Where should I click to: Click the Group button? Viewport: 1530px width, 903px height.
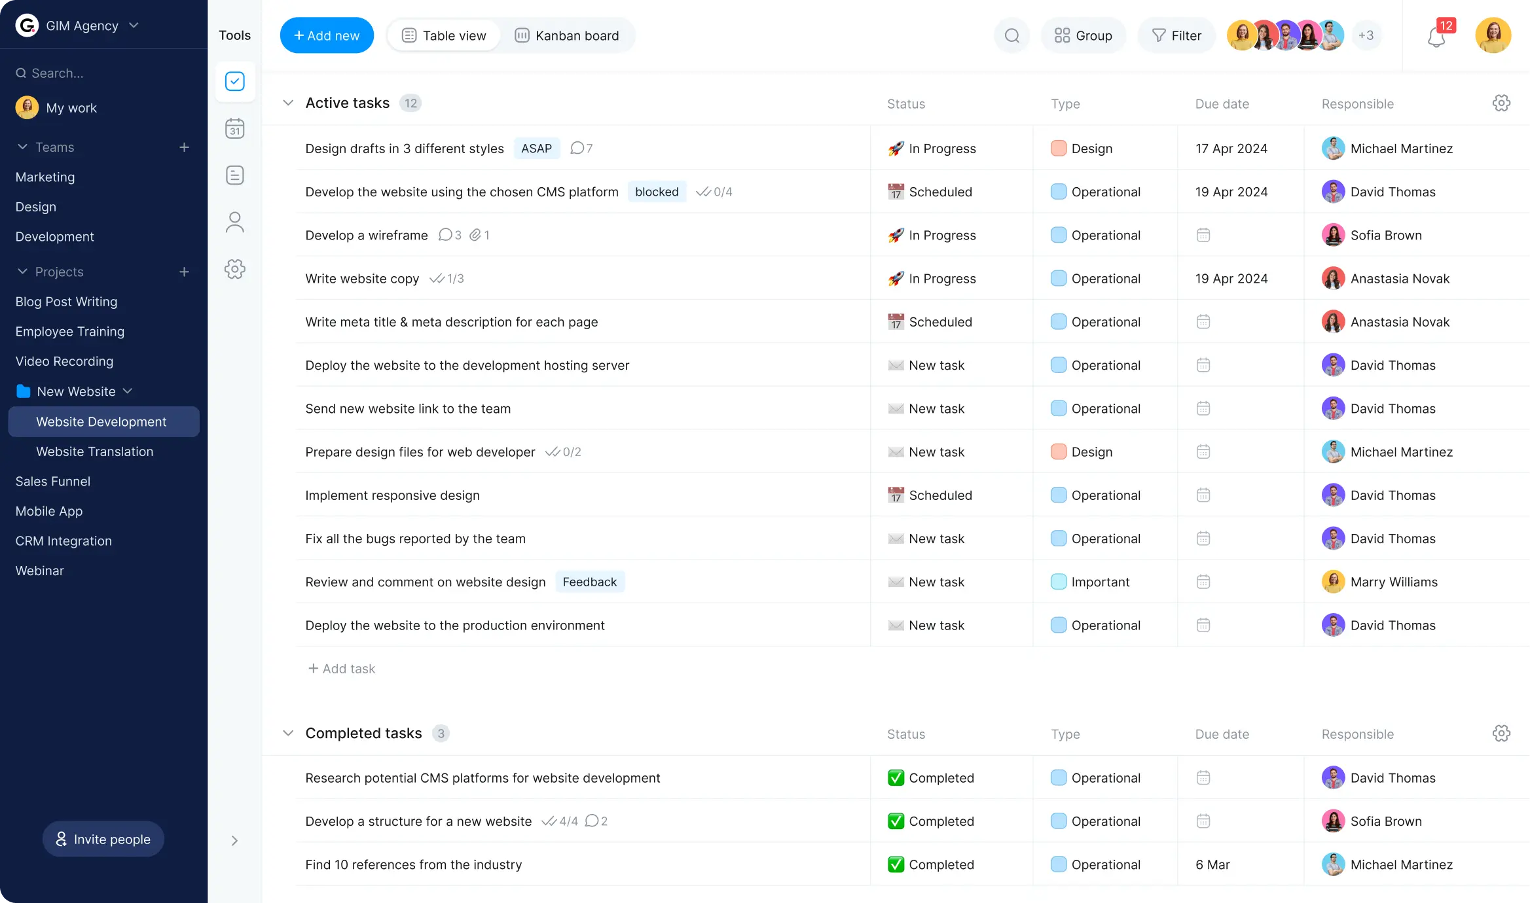[1083, 35]
